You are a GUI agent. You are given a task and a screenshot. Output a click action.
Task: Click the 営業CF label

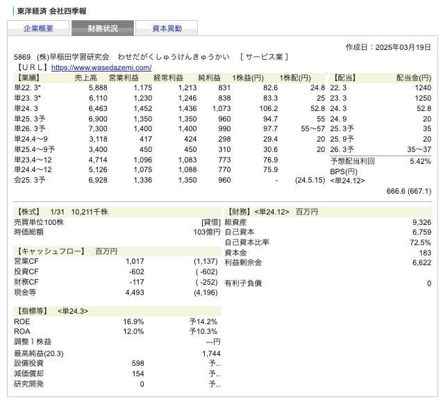tap(26, 261)
